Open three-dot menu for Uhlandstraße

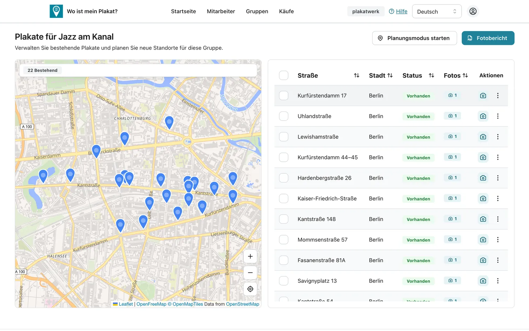tap(498, 116)
